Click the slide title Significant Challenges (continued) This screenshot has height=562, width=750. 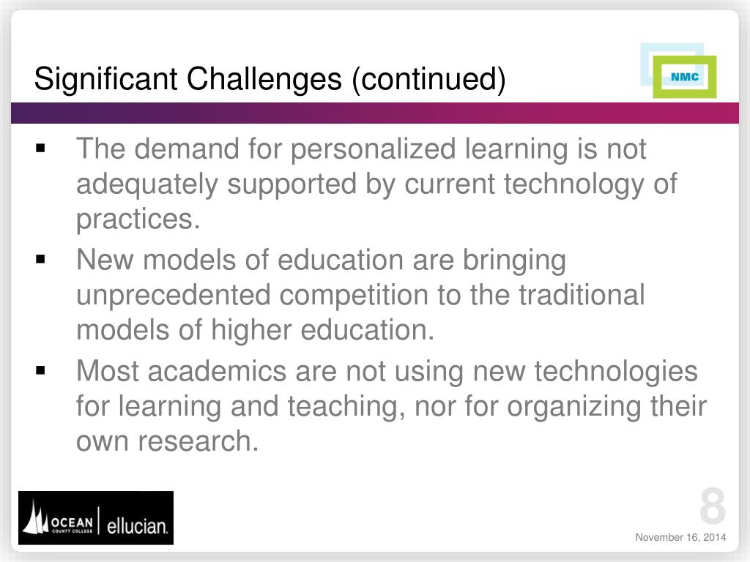[270, 79]
